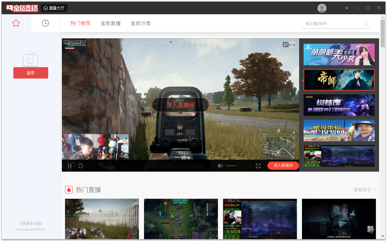Select the 热门推荐 tab
This screenshot has height=241, width=387.
pos(80,23)
